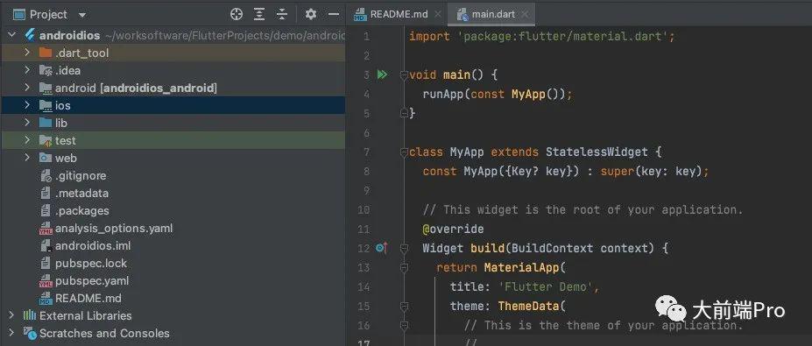Expand External Libraries node
This screenshot has height=346, width=812.
(12, 315)
